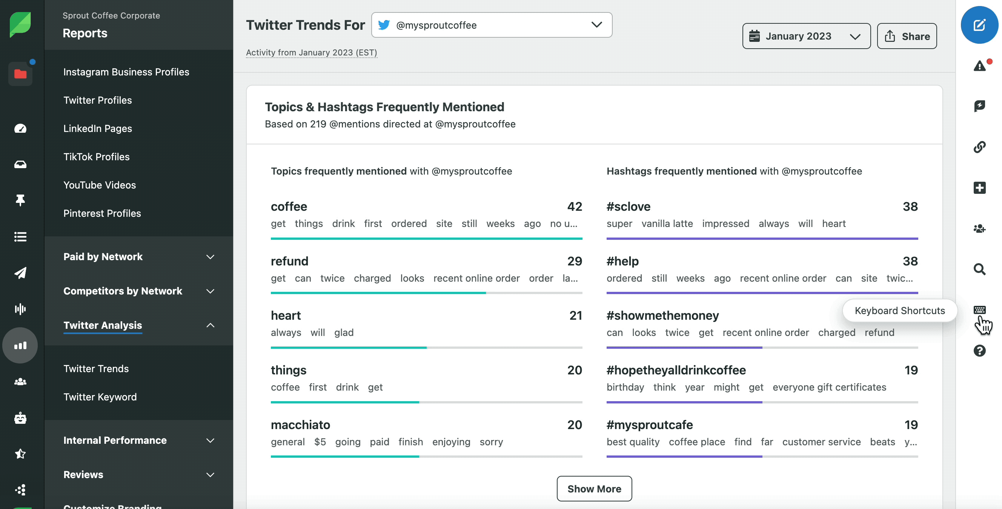The height and width of the screenshot is (509, 1002).
Task: Select Twitter Keyword in sidebar
Action: tap(100, 397)
